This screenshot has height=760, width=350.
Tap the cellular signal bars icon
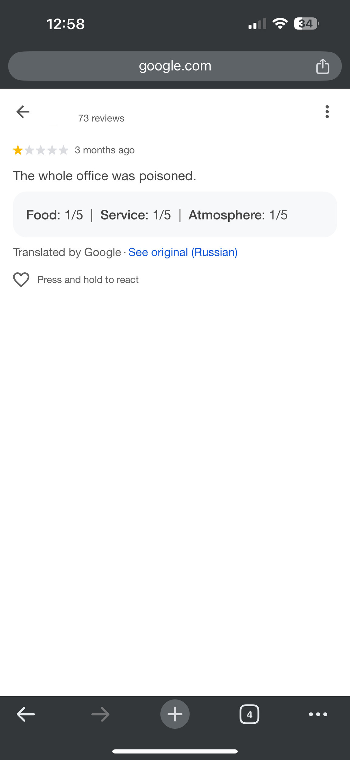[x=257, y=24]
